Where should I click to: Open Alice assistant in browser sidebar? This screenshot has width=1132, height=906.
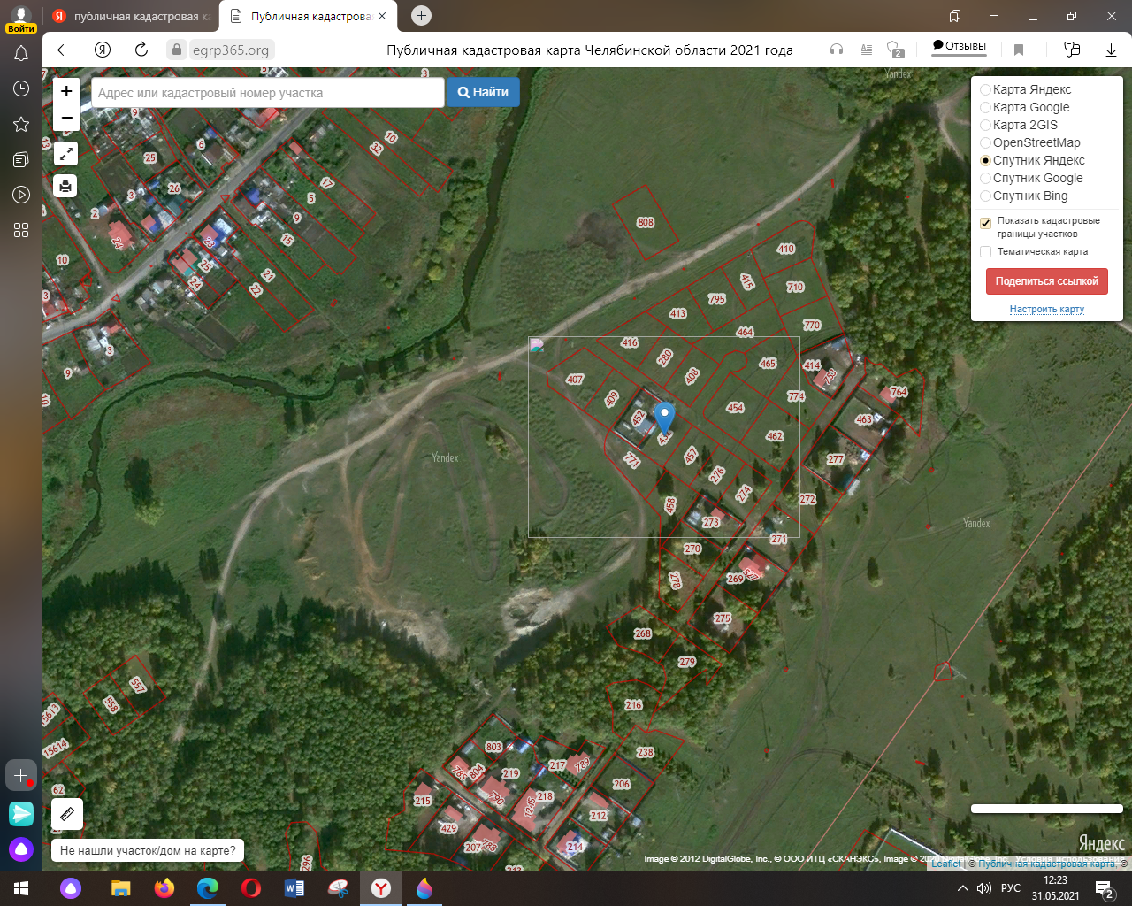point(21,849)
